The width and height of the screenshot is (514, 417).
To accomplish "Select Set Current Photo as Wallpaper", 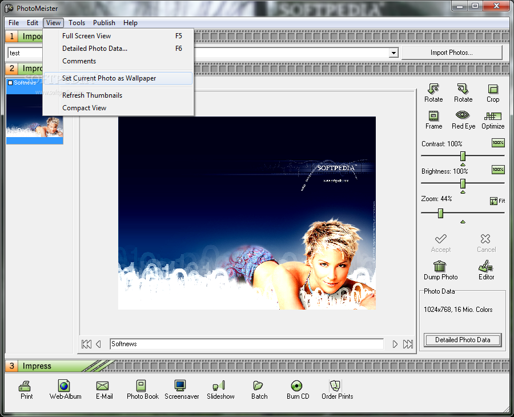I will [118, 78].
